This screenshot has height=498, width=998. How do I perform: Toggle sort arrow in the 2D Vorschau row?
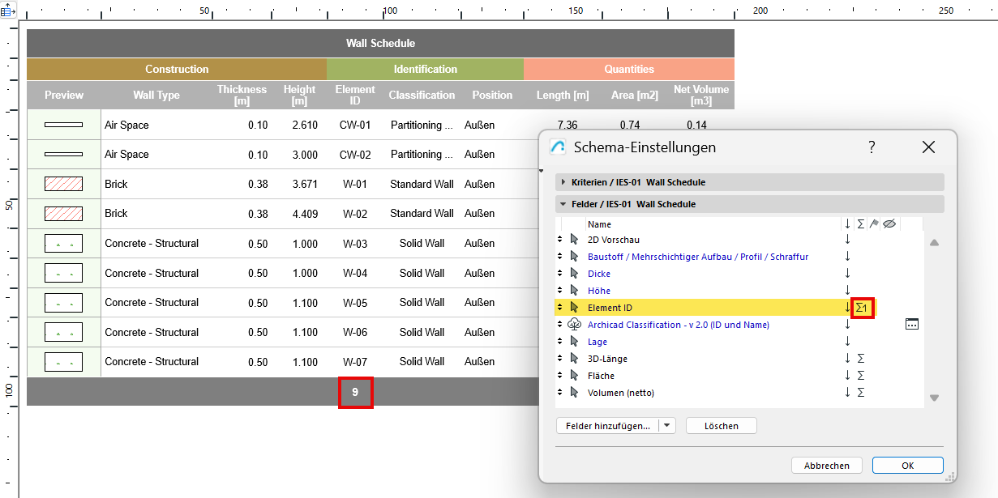(847, 240)
